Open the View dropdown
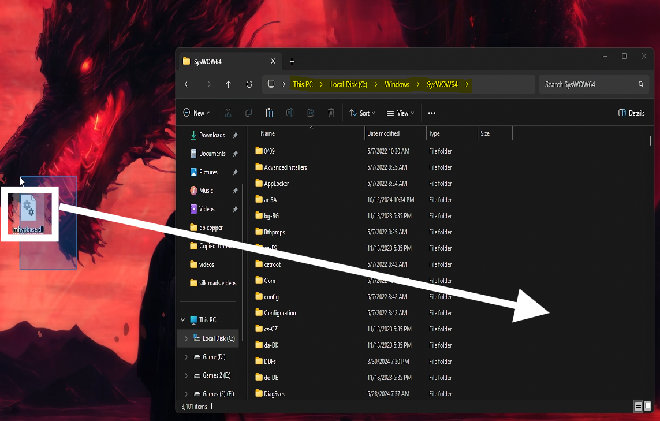 pyautogui.click(x=400, y=113)
